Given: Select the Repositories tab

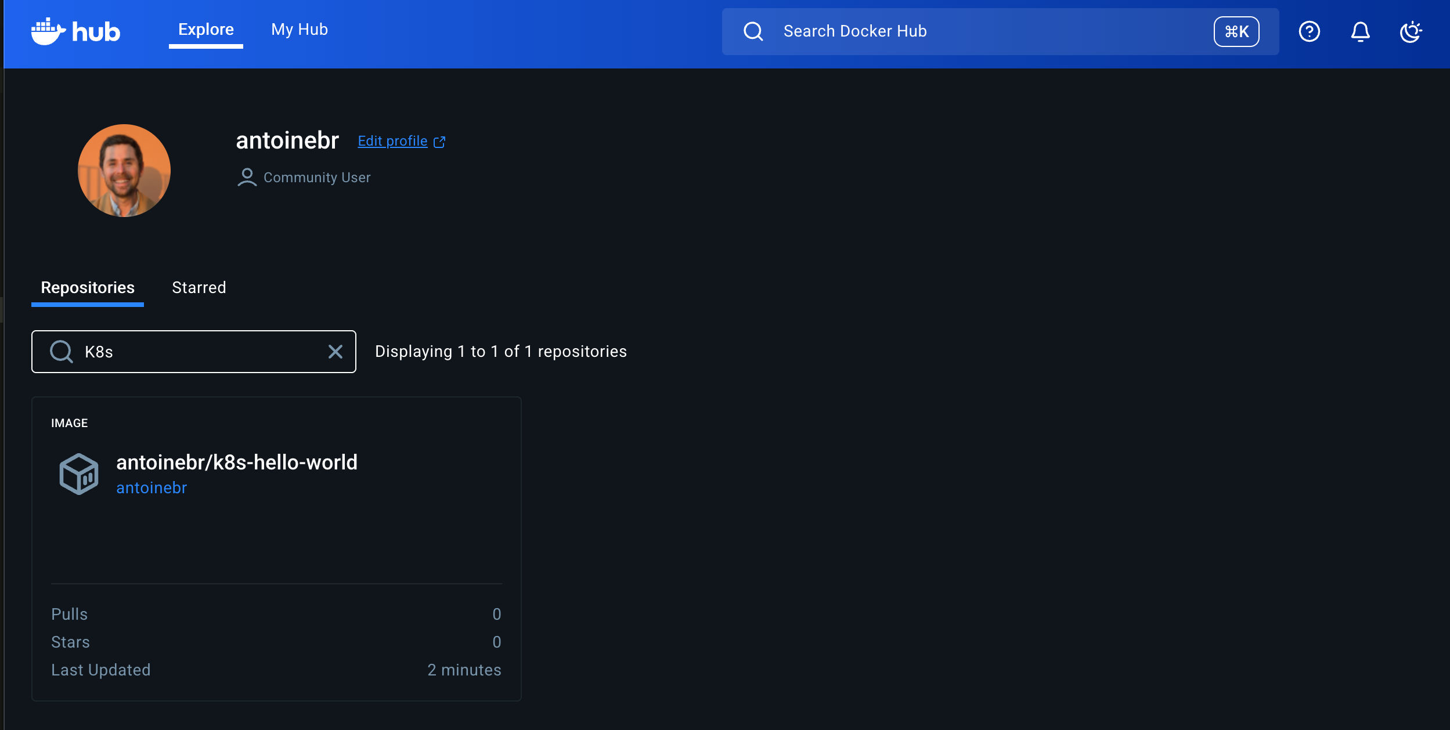Looking at the screenshot, I should point(88,288).
